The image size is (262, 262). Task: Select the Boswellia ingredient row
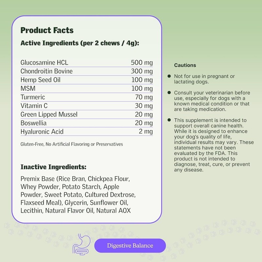86,123
